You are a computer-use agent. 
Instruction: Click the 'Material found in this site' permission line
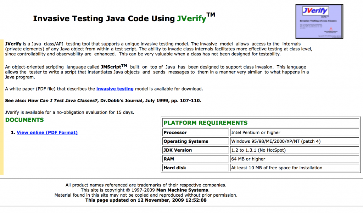point(146,195)
